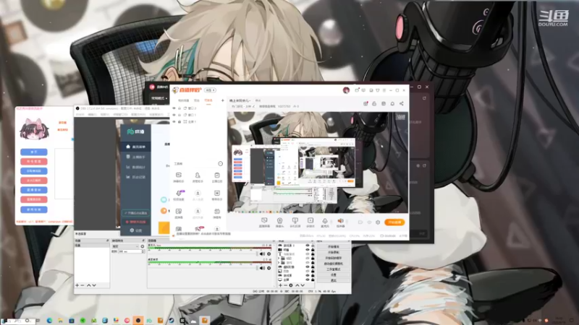Click the clipboard tool icon in the toolbox's top row
579x325 pixels.
click(x=217, y=175)
